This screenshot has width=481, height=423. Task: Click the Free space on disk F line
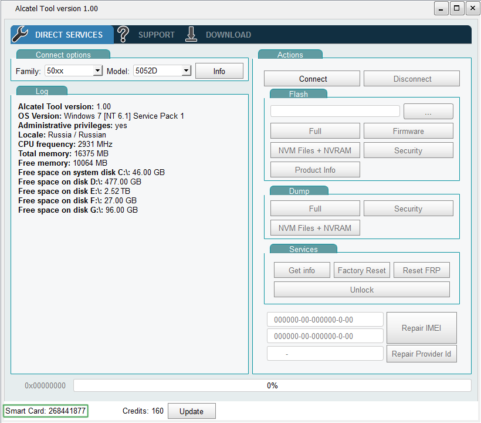(77, 200)
